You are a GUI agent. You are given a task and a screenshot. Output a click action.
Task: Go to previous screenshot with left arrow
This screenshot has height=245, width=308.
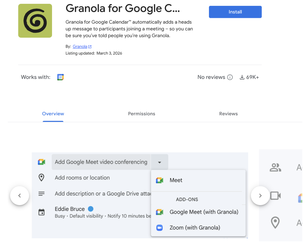(20, 196)
